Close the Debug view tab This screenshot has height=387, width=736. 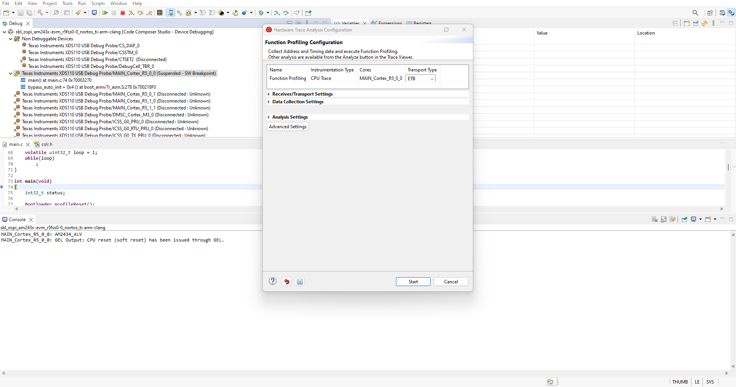(x=28, y=23)
